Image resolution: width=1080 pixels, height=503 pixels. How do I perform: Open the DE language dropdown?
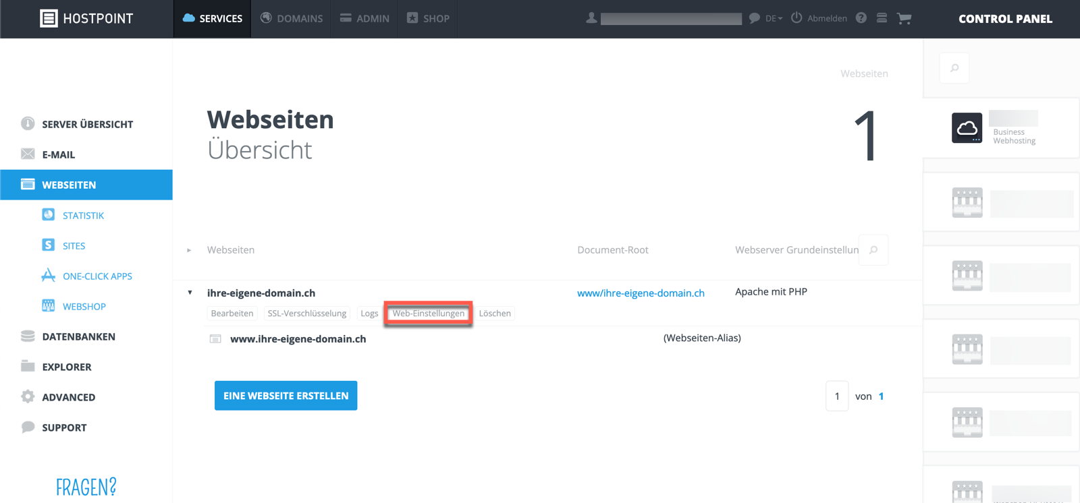774,19
